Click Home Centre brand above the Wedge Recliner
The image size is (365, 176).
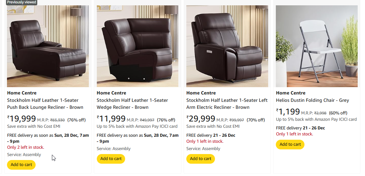tap(111, 93)
